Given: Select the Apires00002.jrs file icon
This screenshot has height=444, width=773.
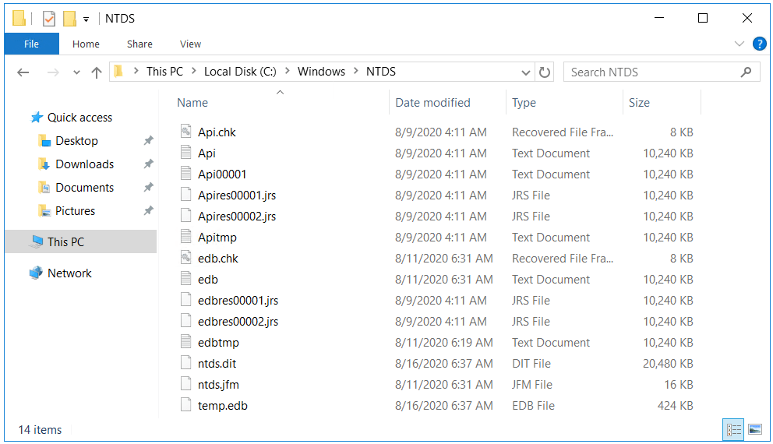Looking at the screenshot, I should pos(186,216).
